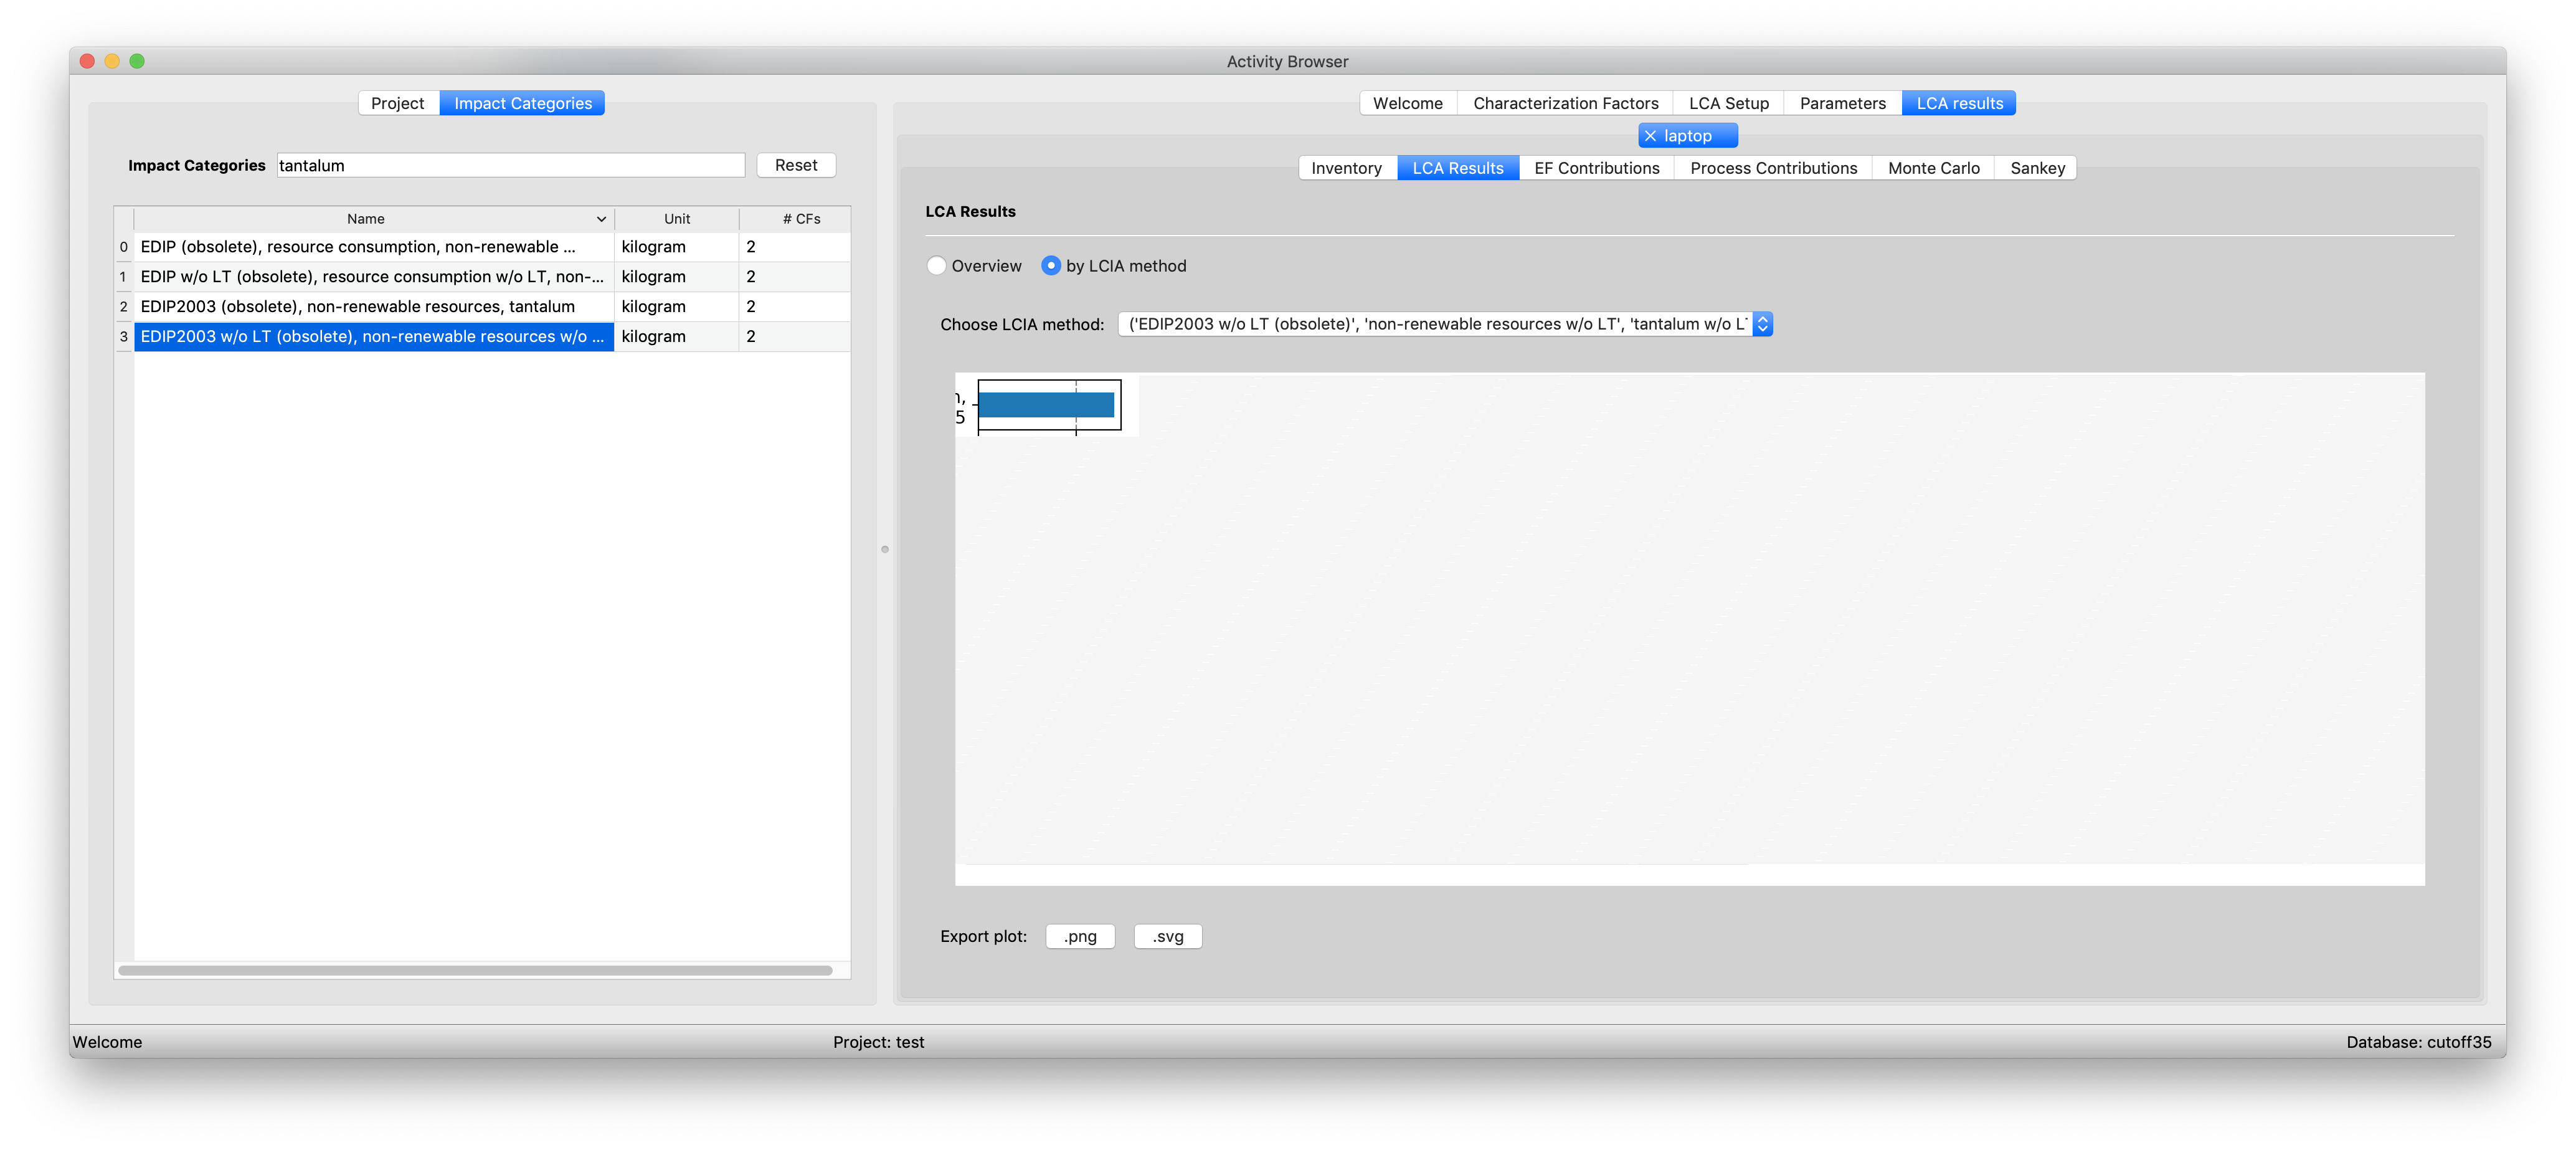Click the green window zoom button
This screenshot has width=2576, height=1150.
pos(137,61)
